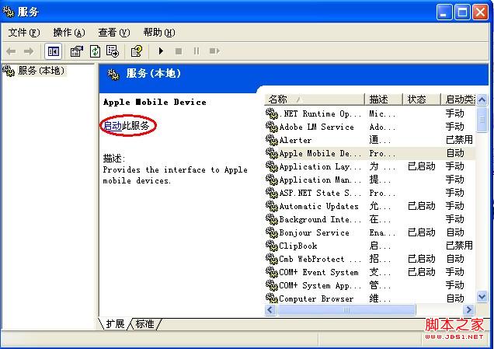Select the Application Lay... service row
Image resolution: width=494 pixels, height=349 pixels.
point(370,166)
